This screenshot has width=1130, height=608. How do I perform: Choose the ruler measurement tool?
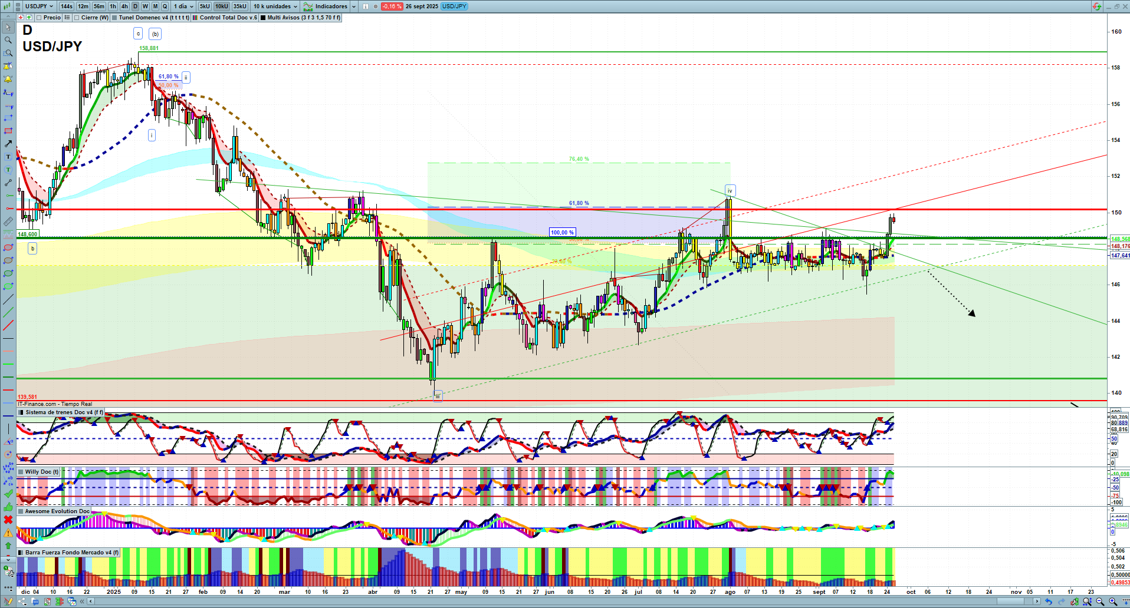pyautogui.click(x=8, y=222)
